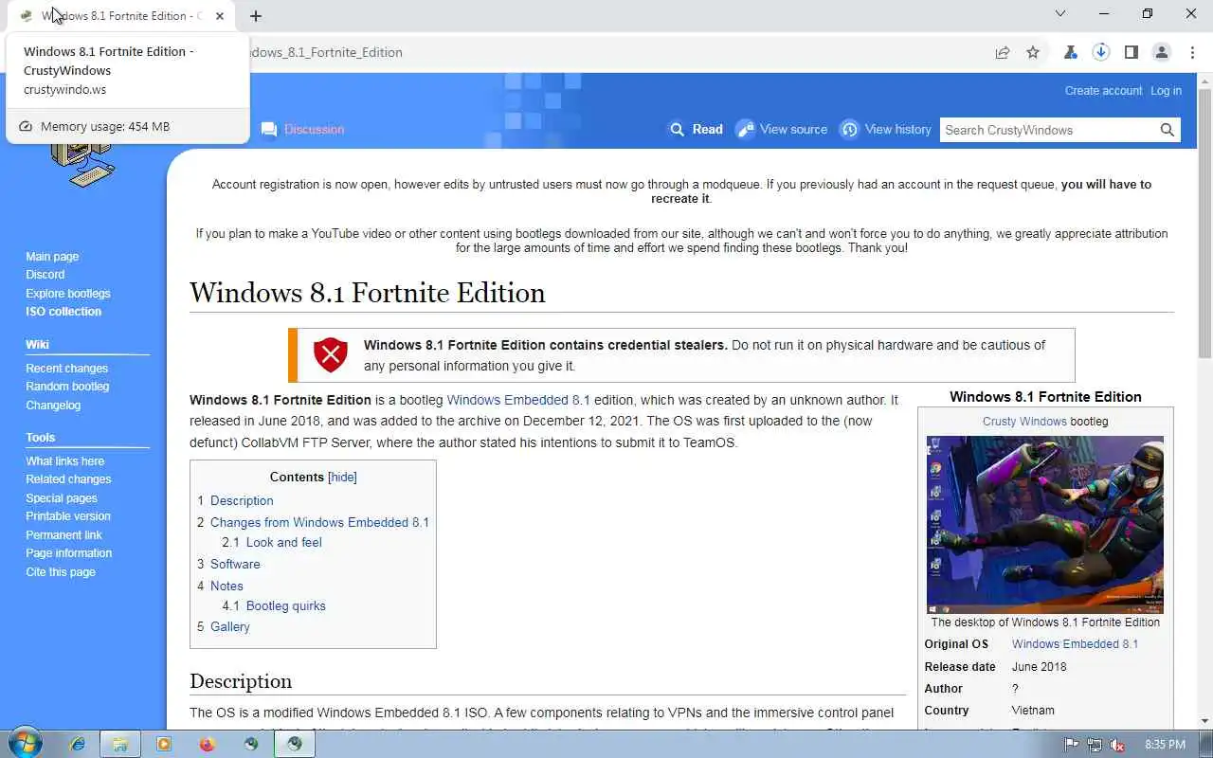
Task: Toggle the Chrome side panel icon
Action: [1131, 52]
